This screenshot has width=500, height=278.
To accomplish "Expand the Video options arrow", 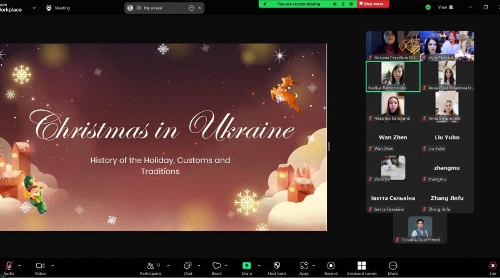I will click(x=52, y=266).
